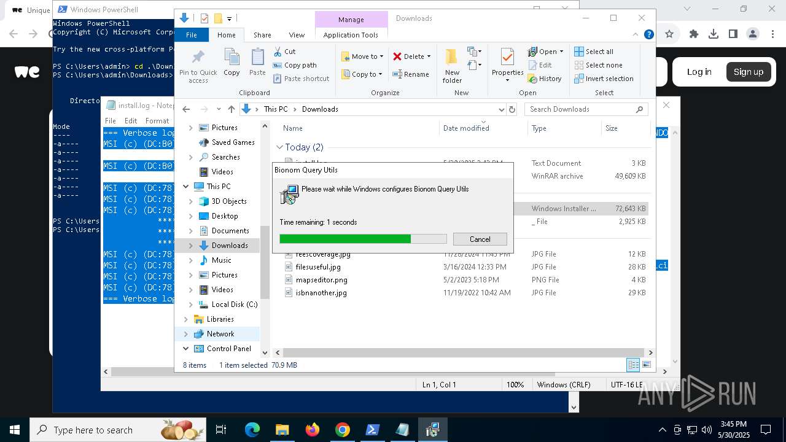Open Task View on taskbar
The height and width of the screenshot is (442, 786).
pyautogui.click(x=222, y=430)
